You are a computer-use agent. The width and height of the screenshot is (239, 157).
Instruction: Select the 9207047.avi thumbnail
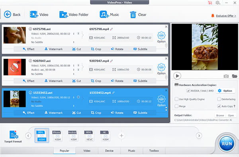(15, 67)
